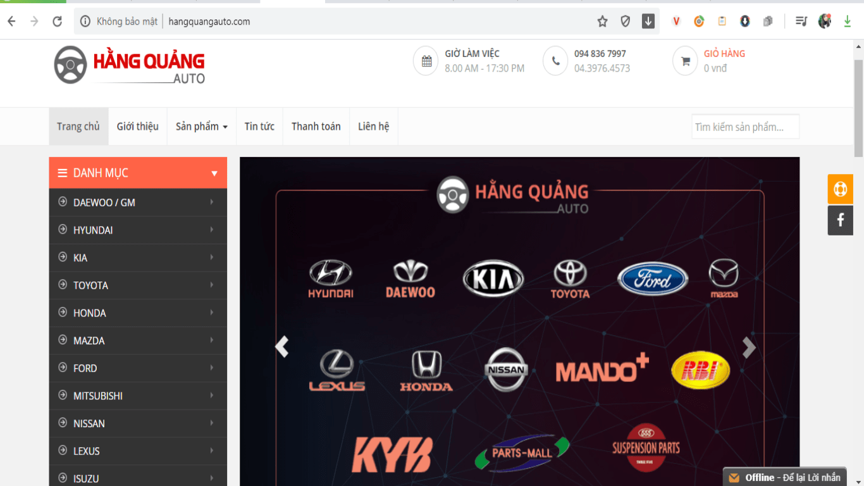Open the media playlist control icon
Screen dimensions: 864x486
pyautogui.click(x=801, y=22)
